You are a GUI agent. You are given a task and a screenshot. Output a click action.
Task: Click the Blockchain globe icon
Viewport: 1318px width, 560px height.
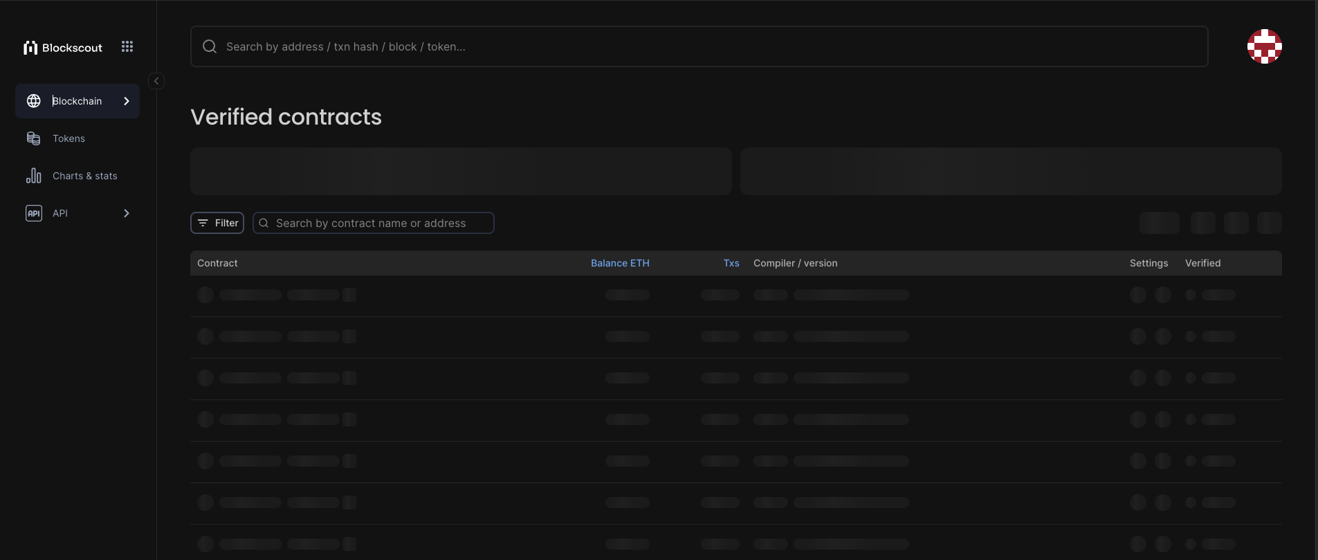34,101
